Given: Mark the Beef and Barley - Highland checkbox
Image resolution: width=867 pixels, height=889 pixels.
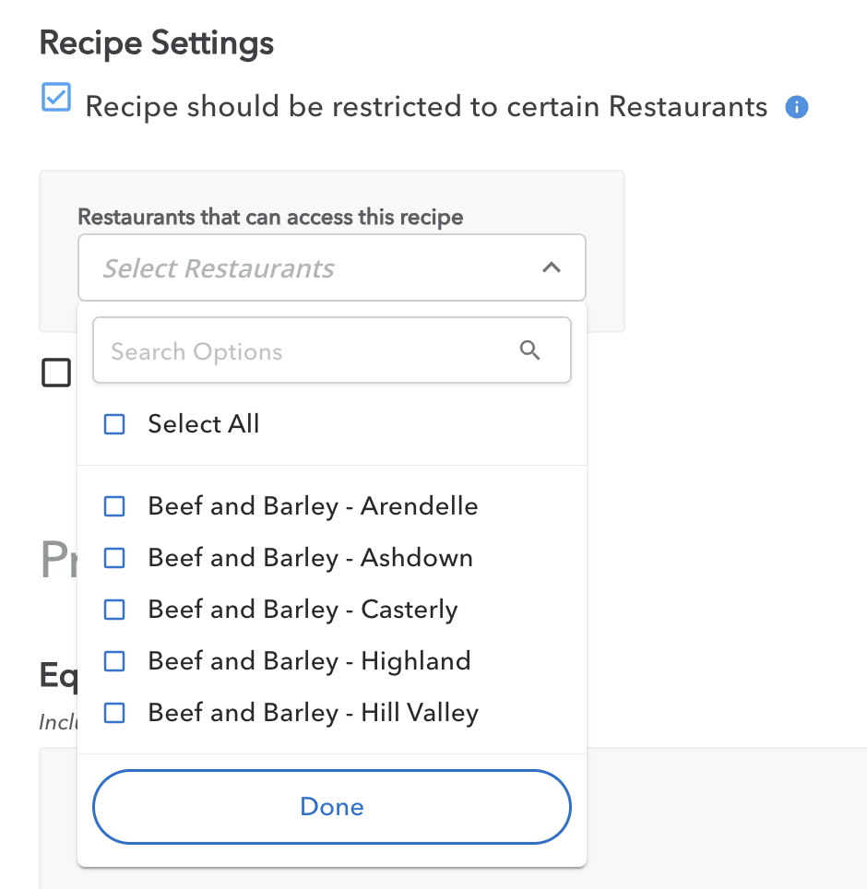Looking at the screenshot, I should (114, 661).
